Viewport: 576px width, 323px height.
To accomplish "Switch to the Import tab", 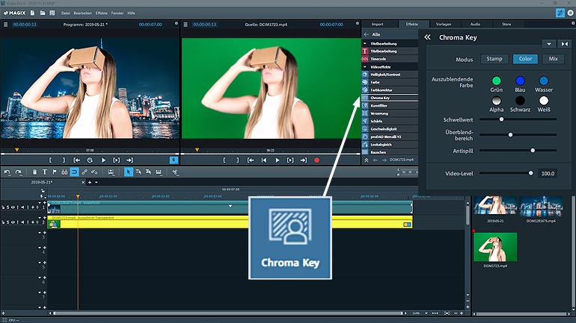I will 377,24.
